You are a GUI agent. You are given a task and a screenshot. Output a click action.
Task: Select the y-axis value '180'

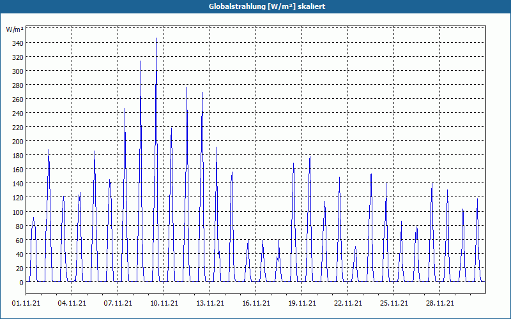click(x=18, y=156)
